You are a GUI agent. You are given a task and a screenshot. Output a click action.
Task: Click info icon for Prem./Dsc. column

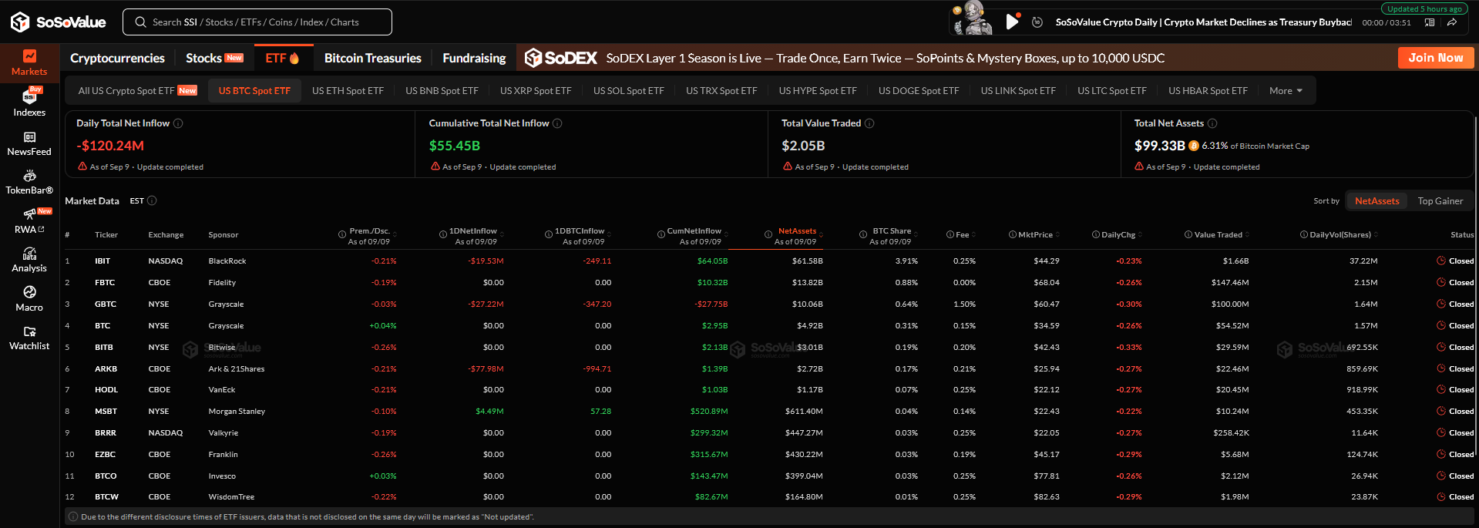[342, 234]
